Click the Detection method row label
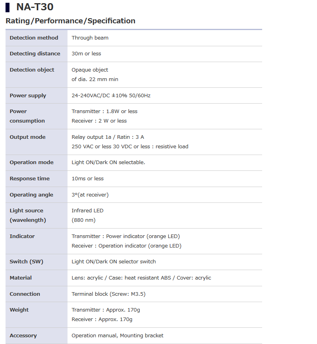The width and height of the screenshot is (317, 344). coord(34,38)
